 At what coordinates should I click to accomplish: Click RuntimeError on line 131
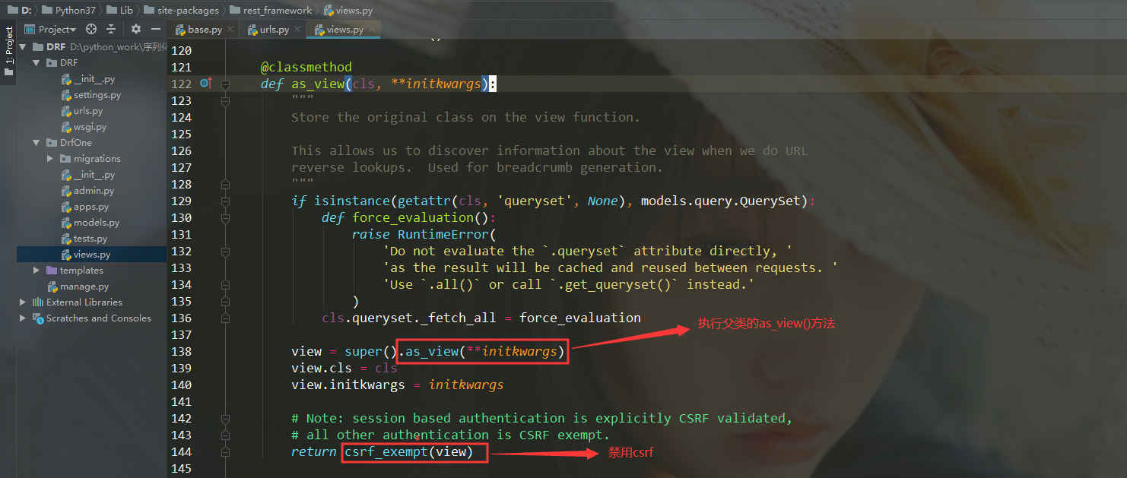pyautogui.click(x=443, y=234)
